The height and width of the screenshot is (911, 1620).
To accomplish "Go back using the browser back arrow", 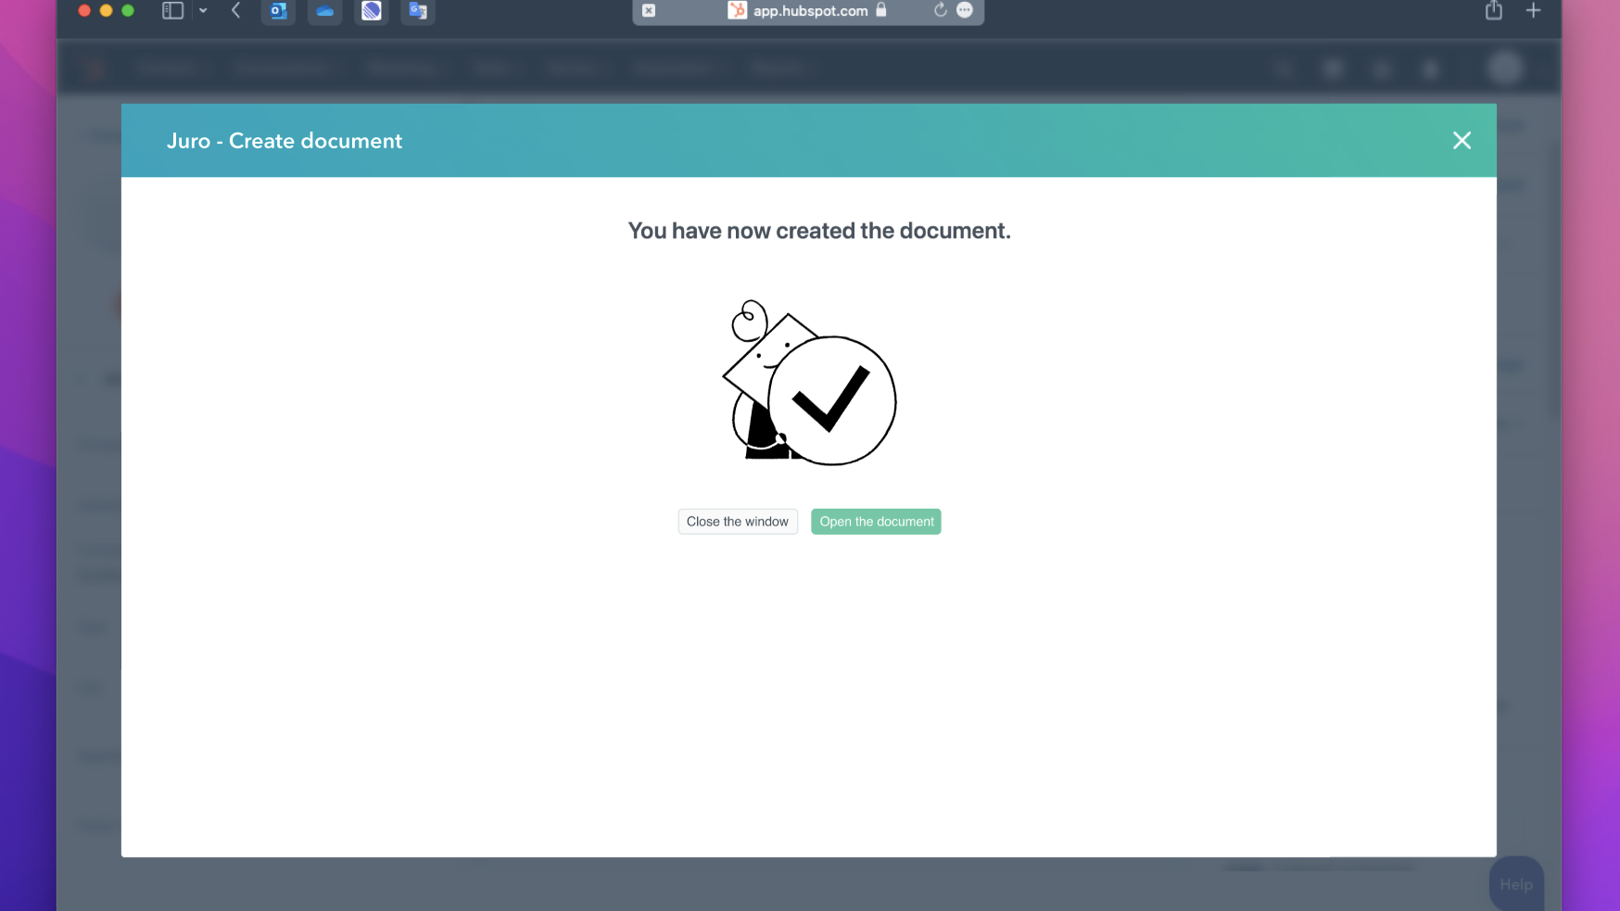I will [x=236, y=11].
